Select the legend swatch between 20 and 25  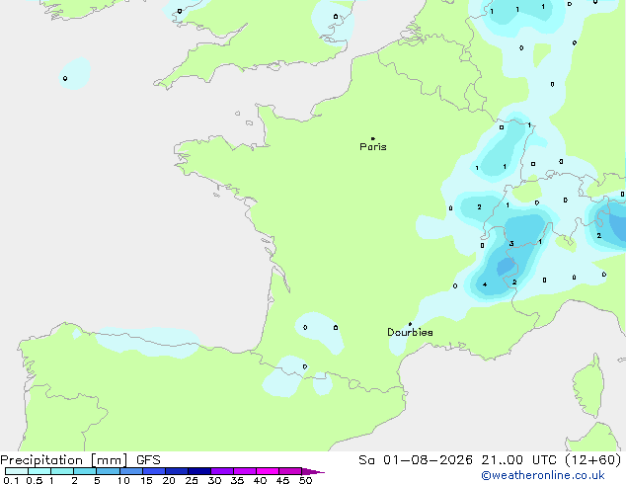(176, 471)
